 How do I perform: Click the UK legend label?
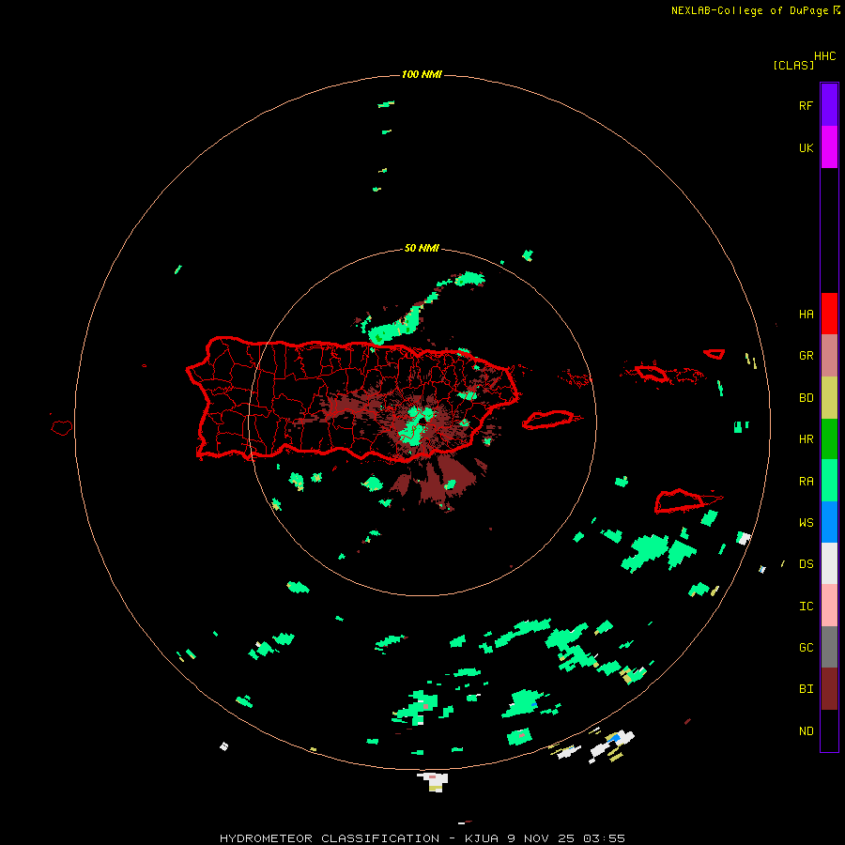coord(806,148)
